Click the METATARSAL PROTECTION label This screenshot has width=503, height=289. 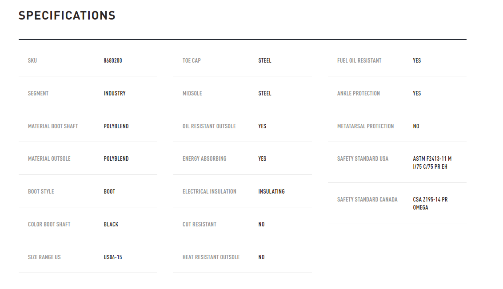point(365,126)
